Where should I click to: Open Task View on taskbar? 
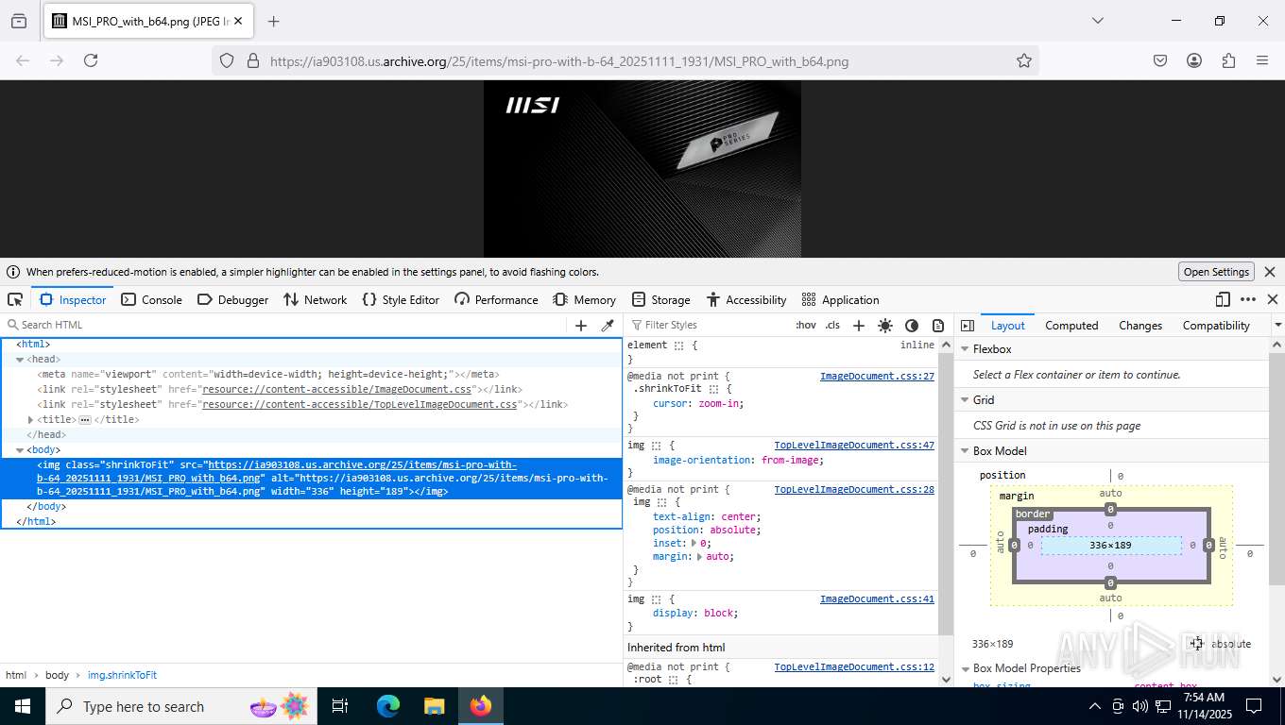[340, 706]
